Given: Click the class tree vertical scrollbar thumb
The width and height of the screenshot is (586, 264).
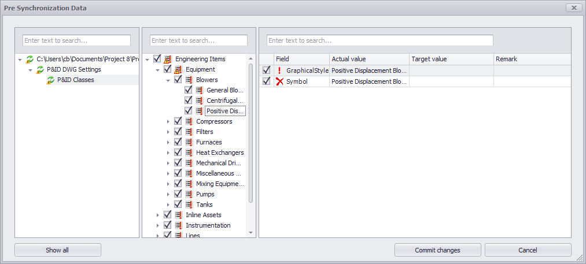Looking at the screenshot, I should pyautogui.click(x=250, y=133).
